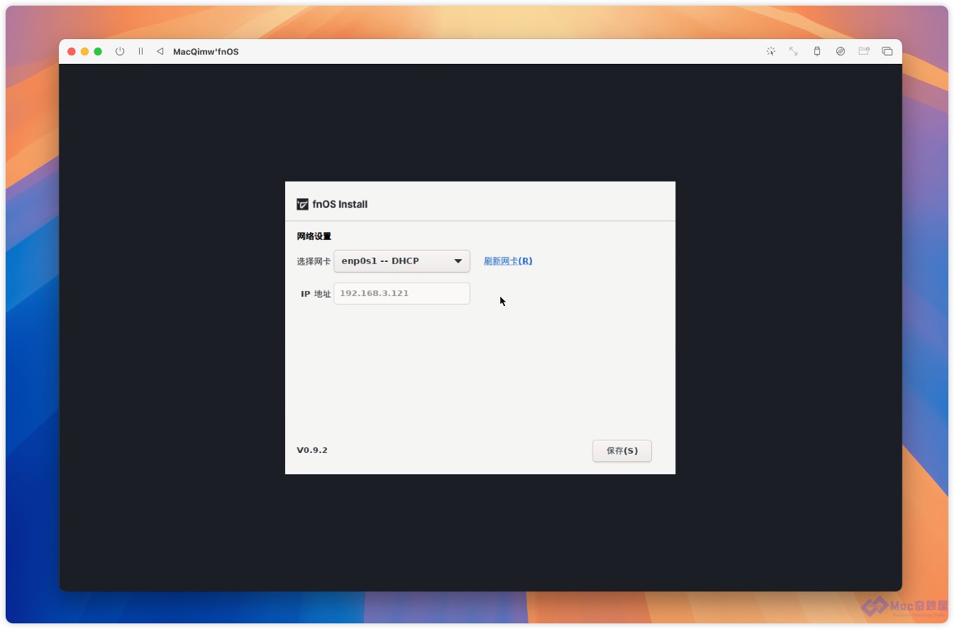Open the CD/DVD drive icon
The image size is (954, 629).
[841, 51]
